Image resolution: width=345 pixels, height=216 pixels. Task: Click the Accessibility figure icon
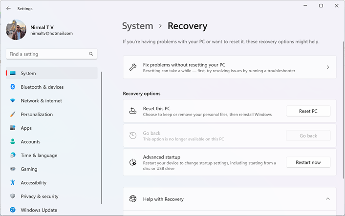pos(13,182)
